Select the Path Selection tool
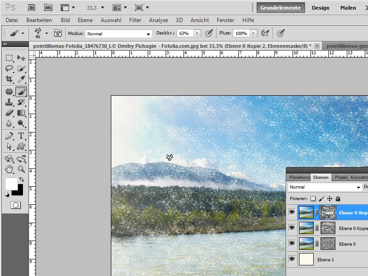Screen dimensions: 368x276 point(9,146)
